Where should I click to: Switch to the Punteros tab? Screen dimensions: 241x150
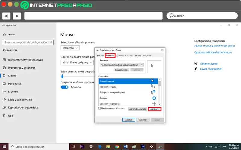click(110, 55)
